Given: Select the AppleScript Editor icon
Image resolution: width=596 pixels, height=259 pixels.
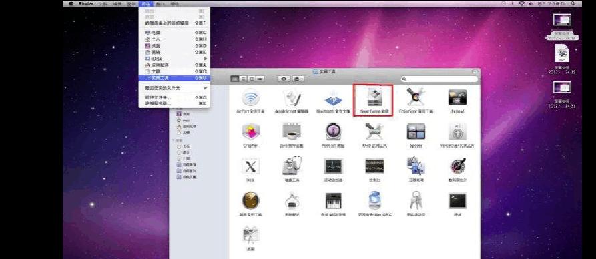Looking at the screenshot, I should coord(292,99).
